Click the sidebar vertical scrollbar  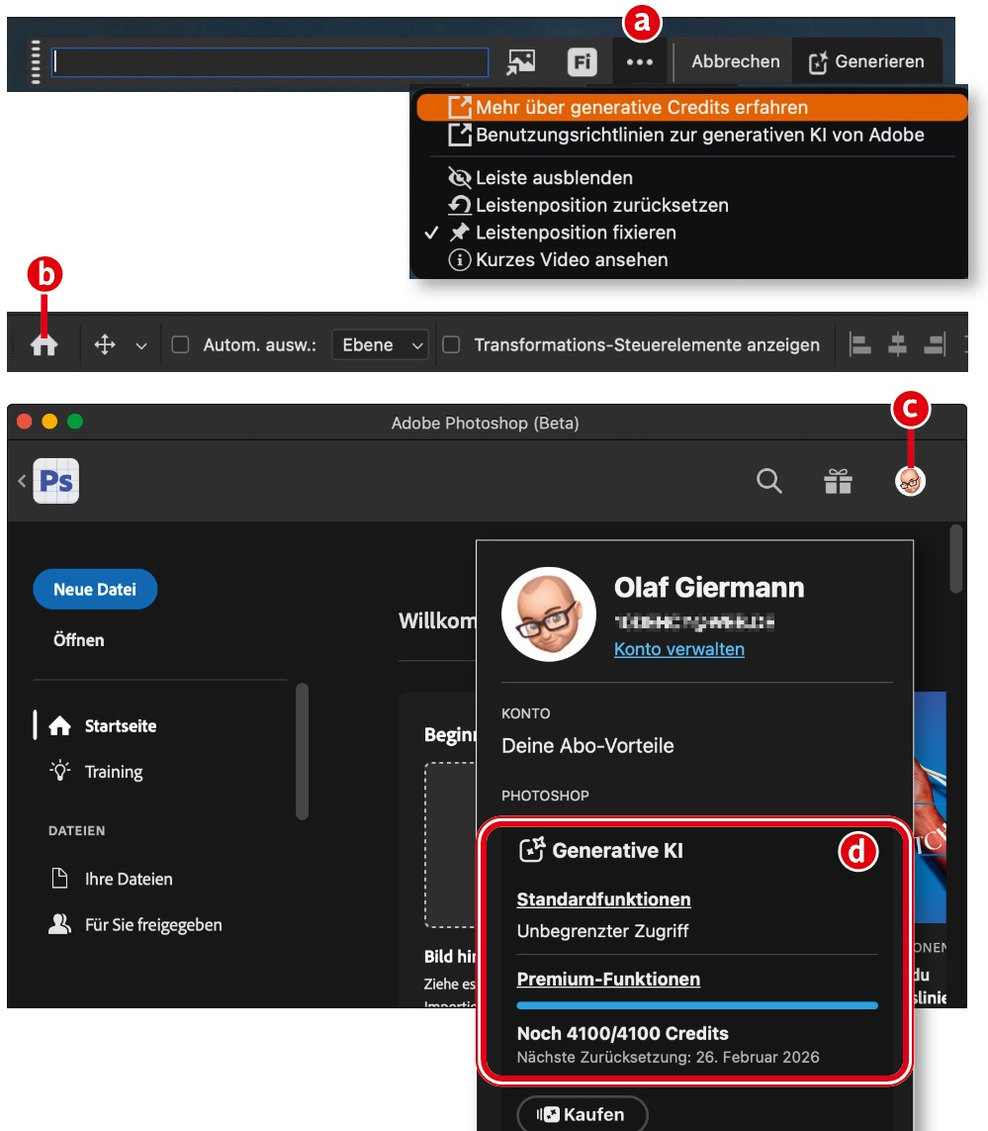(x=303, y=751)
